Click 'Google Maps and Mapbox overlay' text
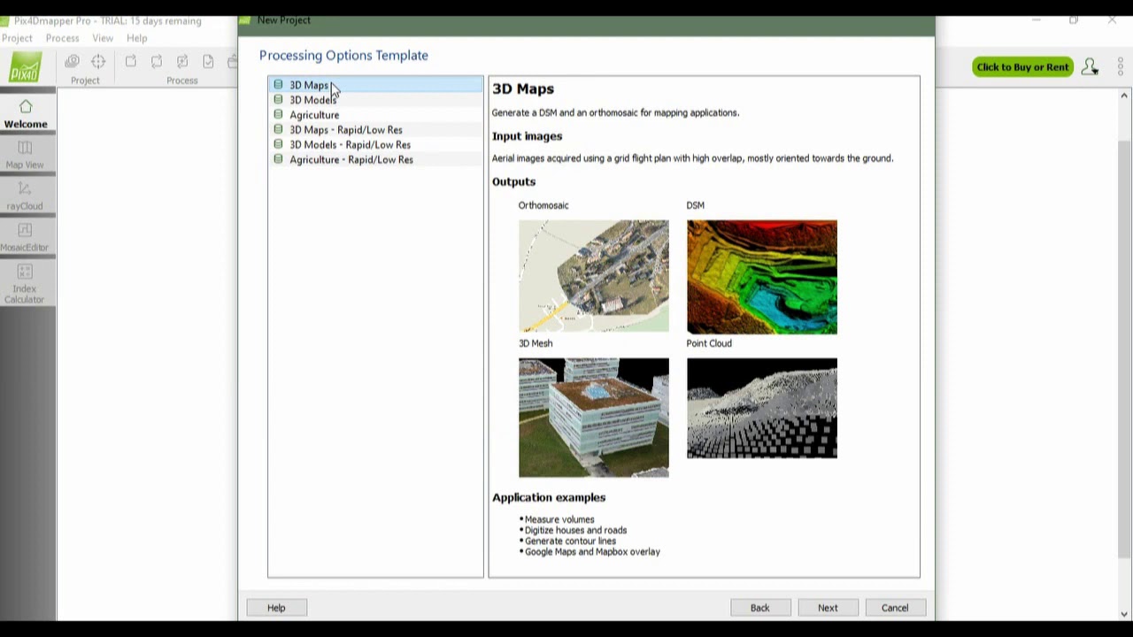Screen dimensions: 1133x637 click(x=592, y=551)
